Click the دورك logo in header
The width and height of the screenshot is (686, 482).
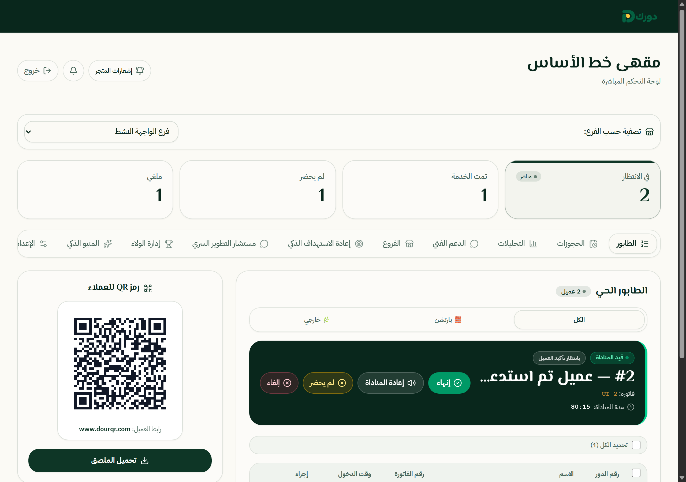[639, 16]
